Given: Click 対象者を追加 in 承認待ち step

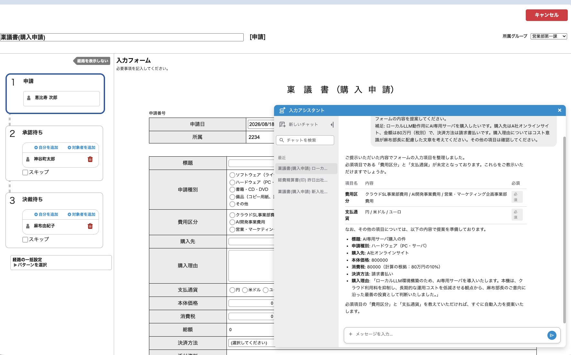Looking at the screenshot, I should pos(81,147).
